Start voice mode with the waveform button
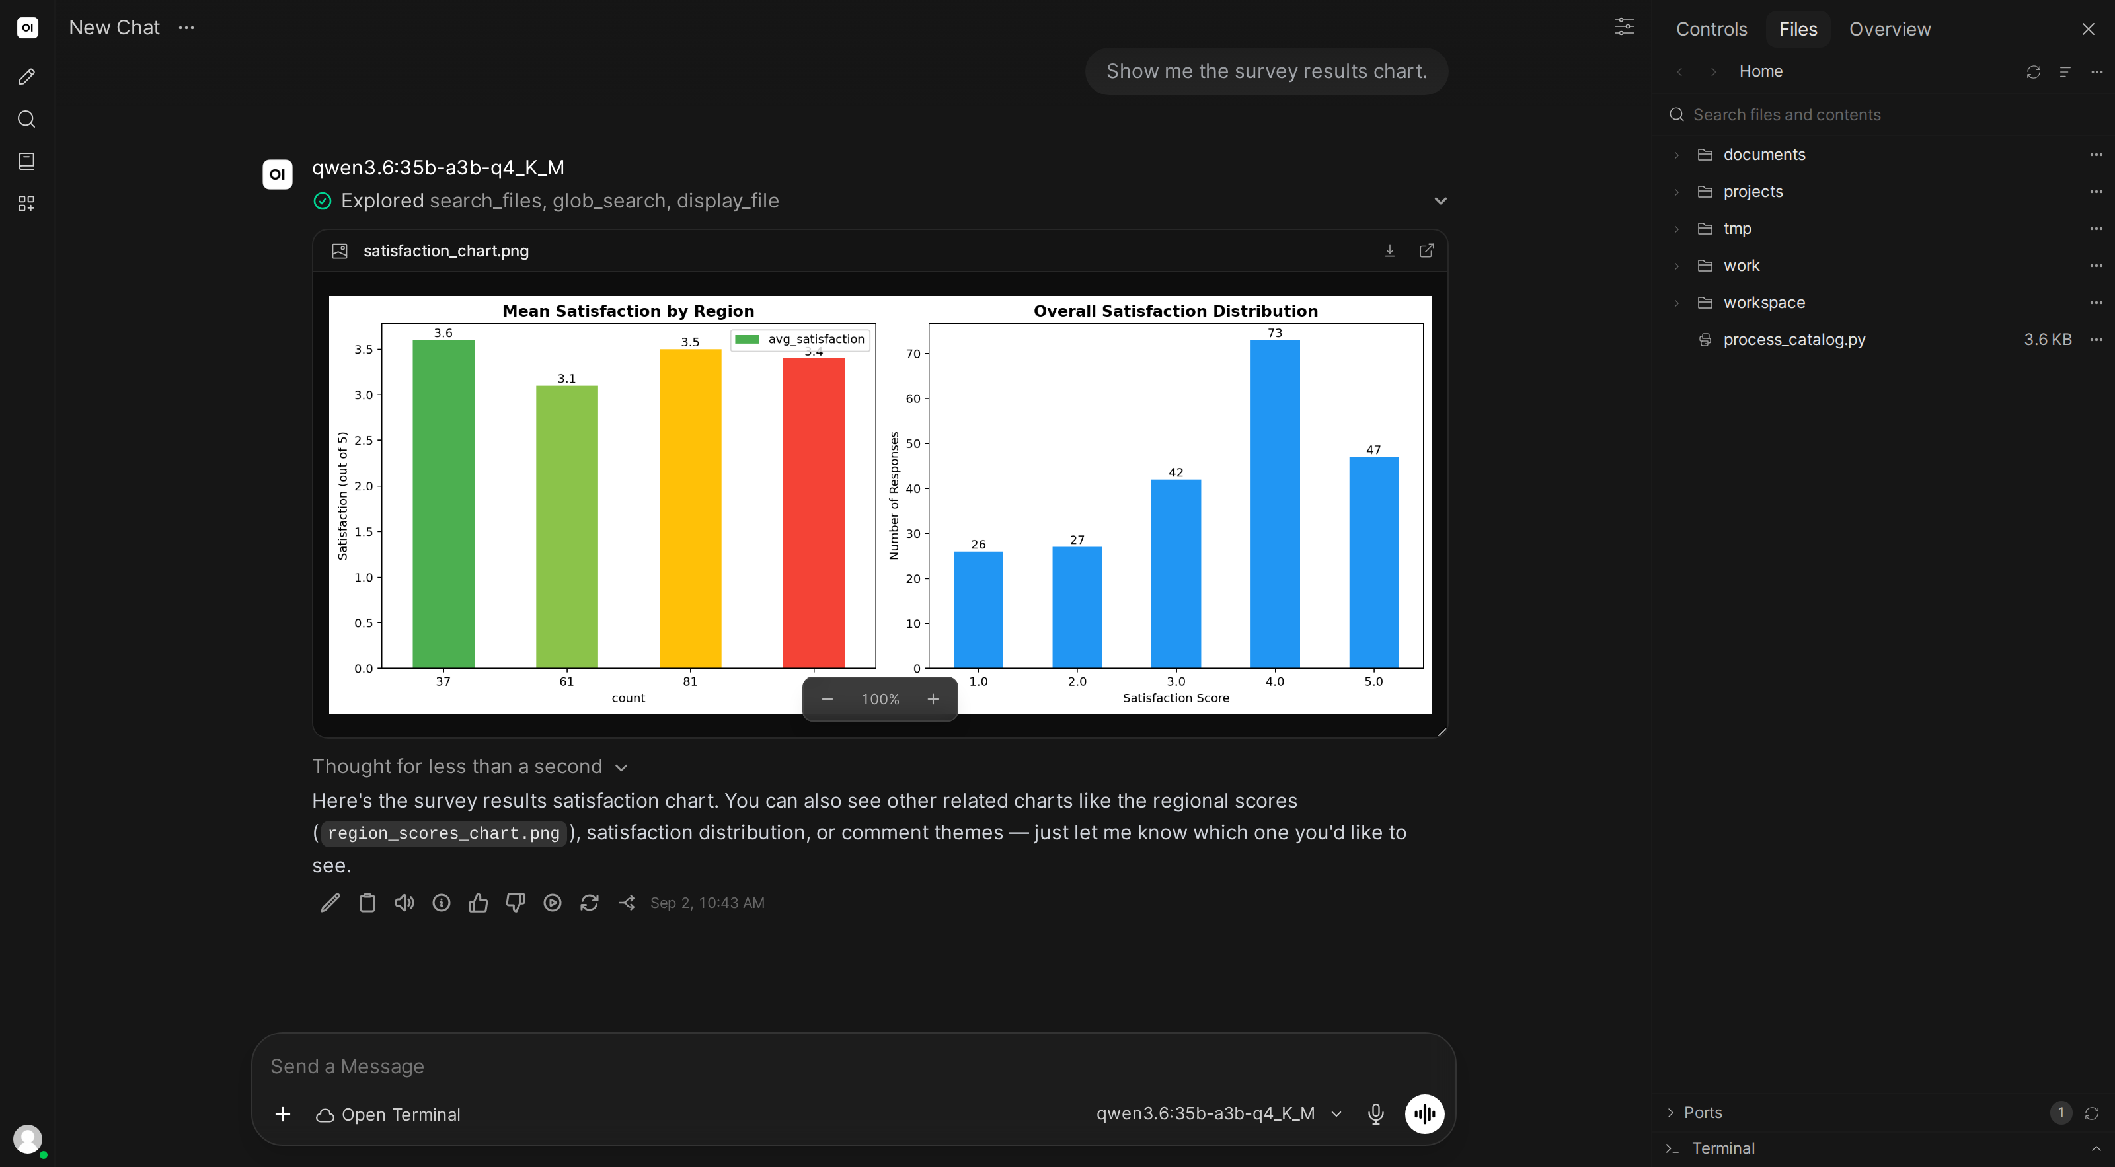Screen dimensions: 2115x1167 tap(1424, 1113)
